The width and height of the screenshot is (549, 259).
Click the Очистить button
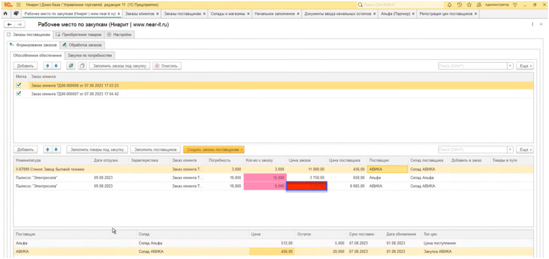click(167, 66)
